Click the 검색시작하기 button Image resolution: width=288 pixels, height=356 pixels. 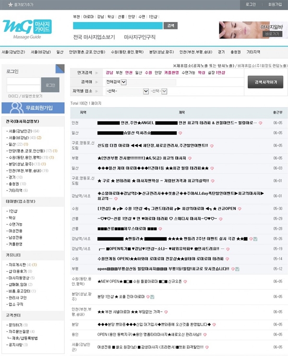[265, 82]
